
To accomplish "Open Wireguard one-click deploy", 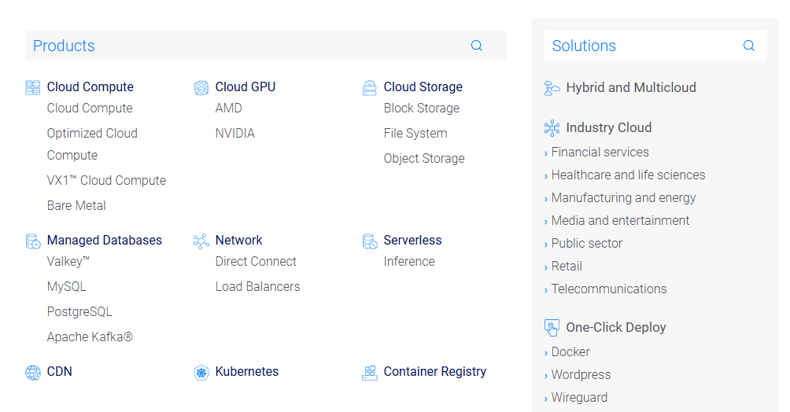I will (579, 397).
